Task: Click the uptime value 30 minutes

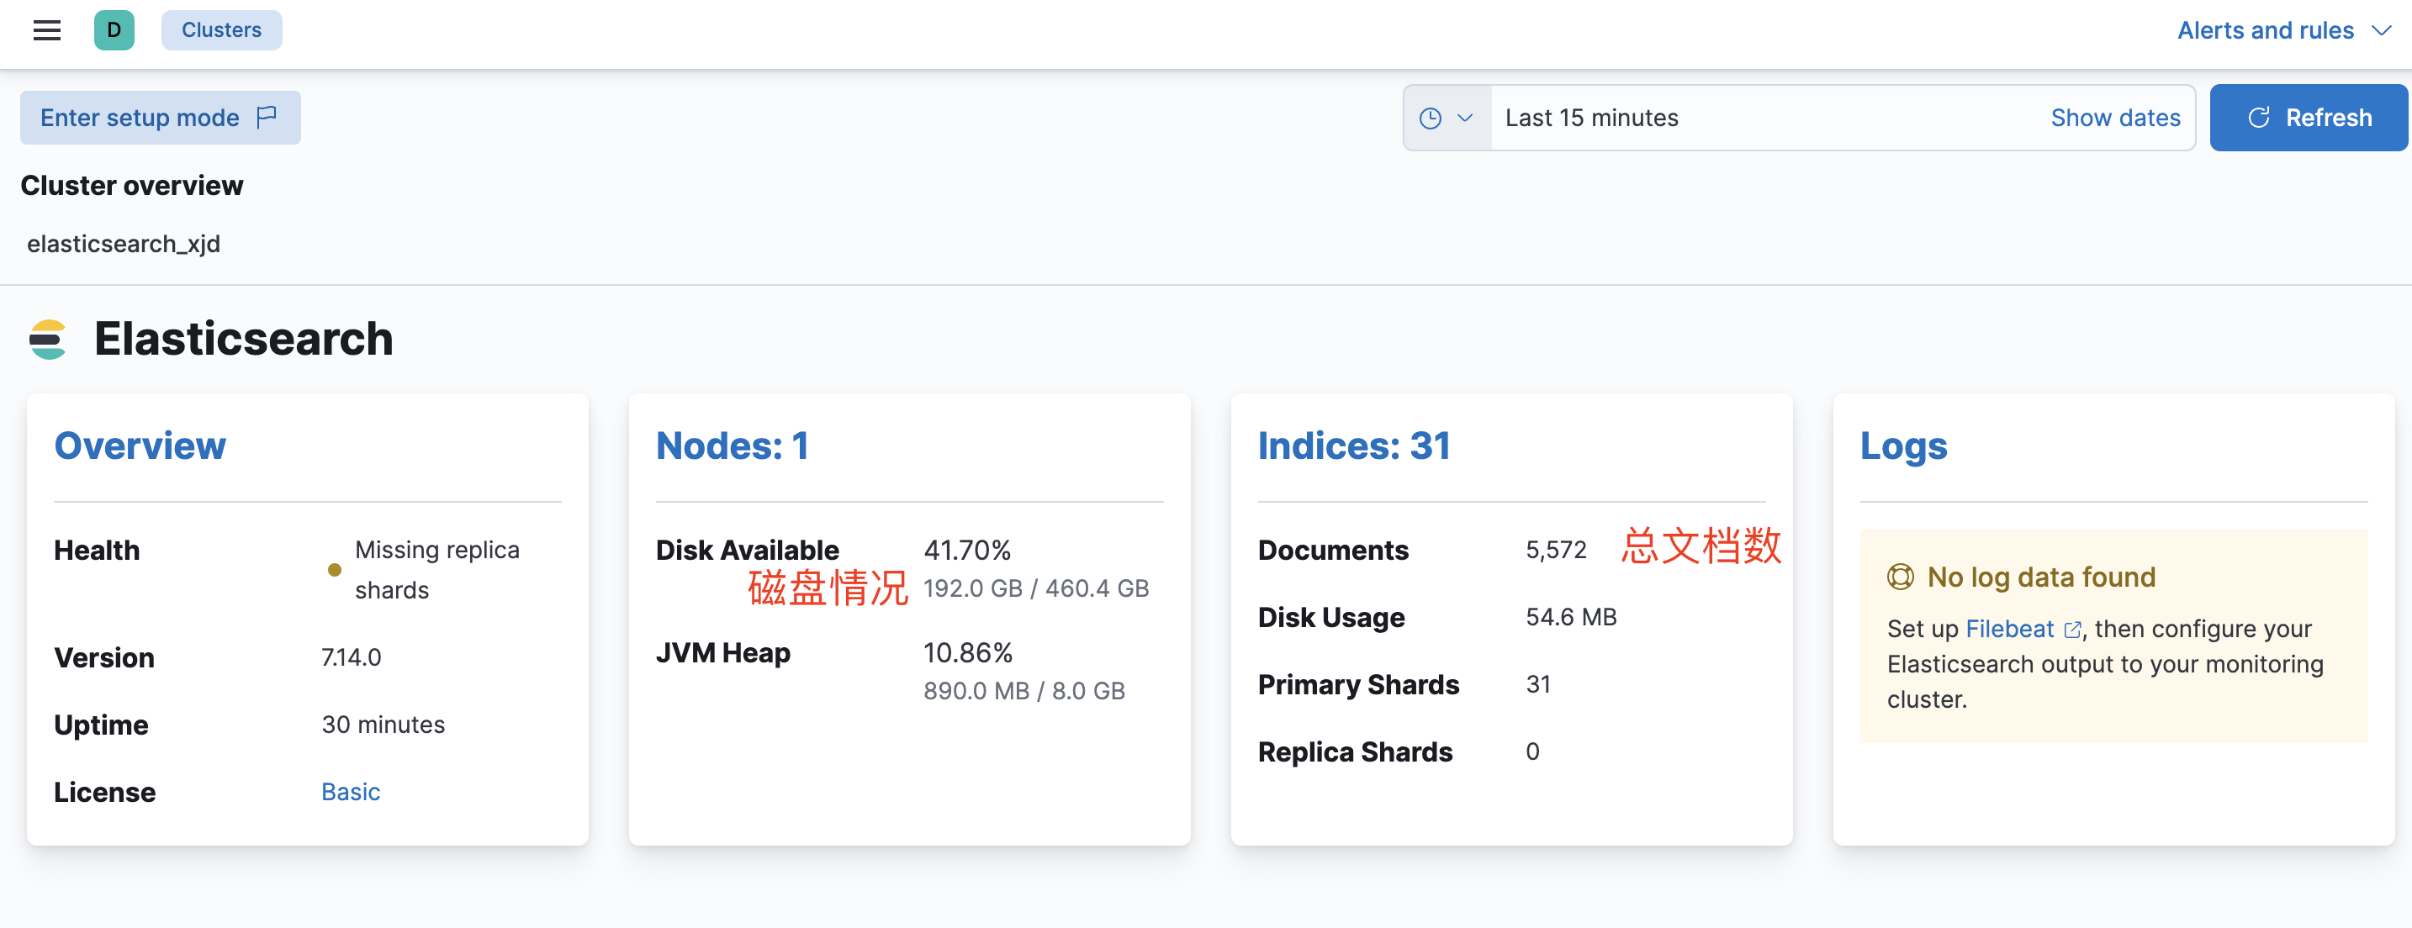Action: 383,725
